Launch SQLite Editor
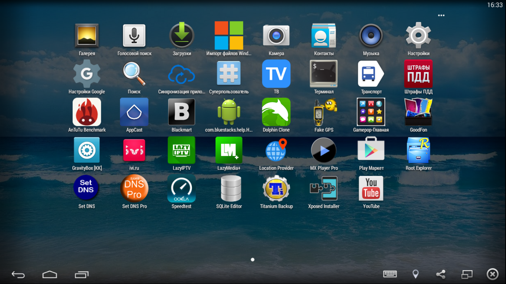The height and width of the screenshot is (284, 506). click(x=231, y=188)
